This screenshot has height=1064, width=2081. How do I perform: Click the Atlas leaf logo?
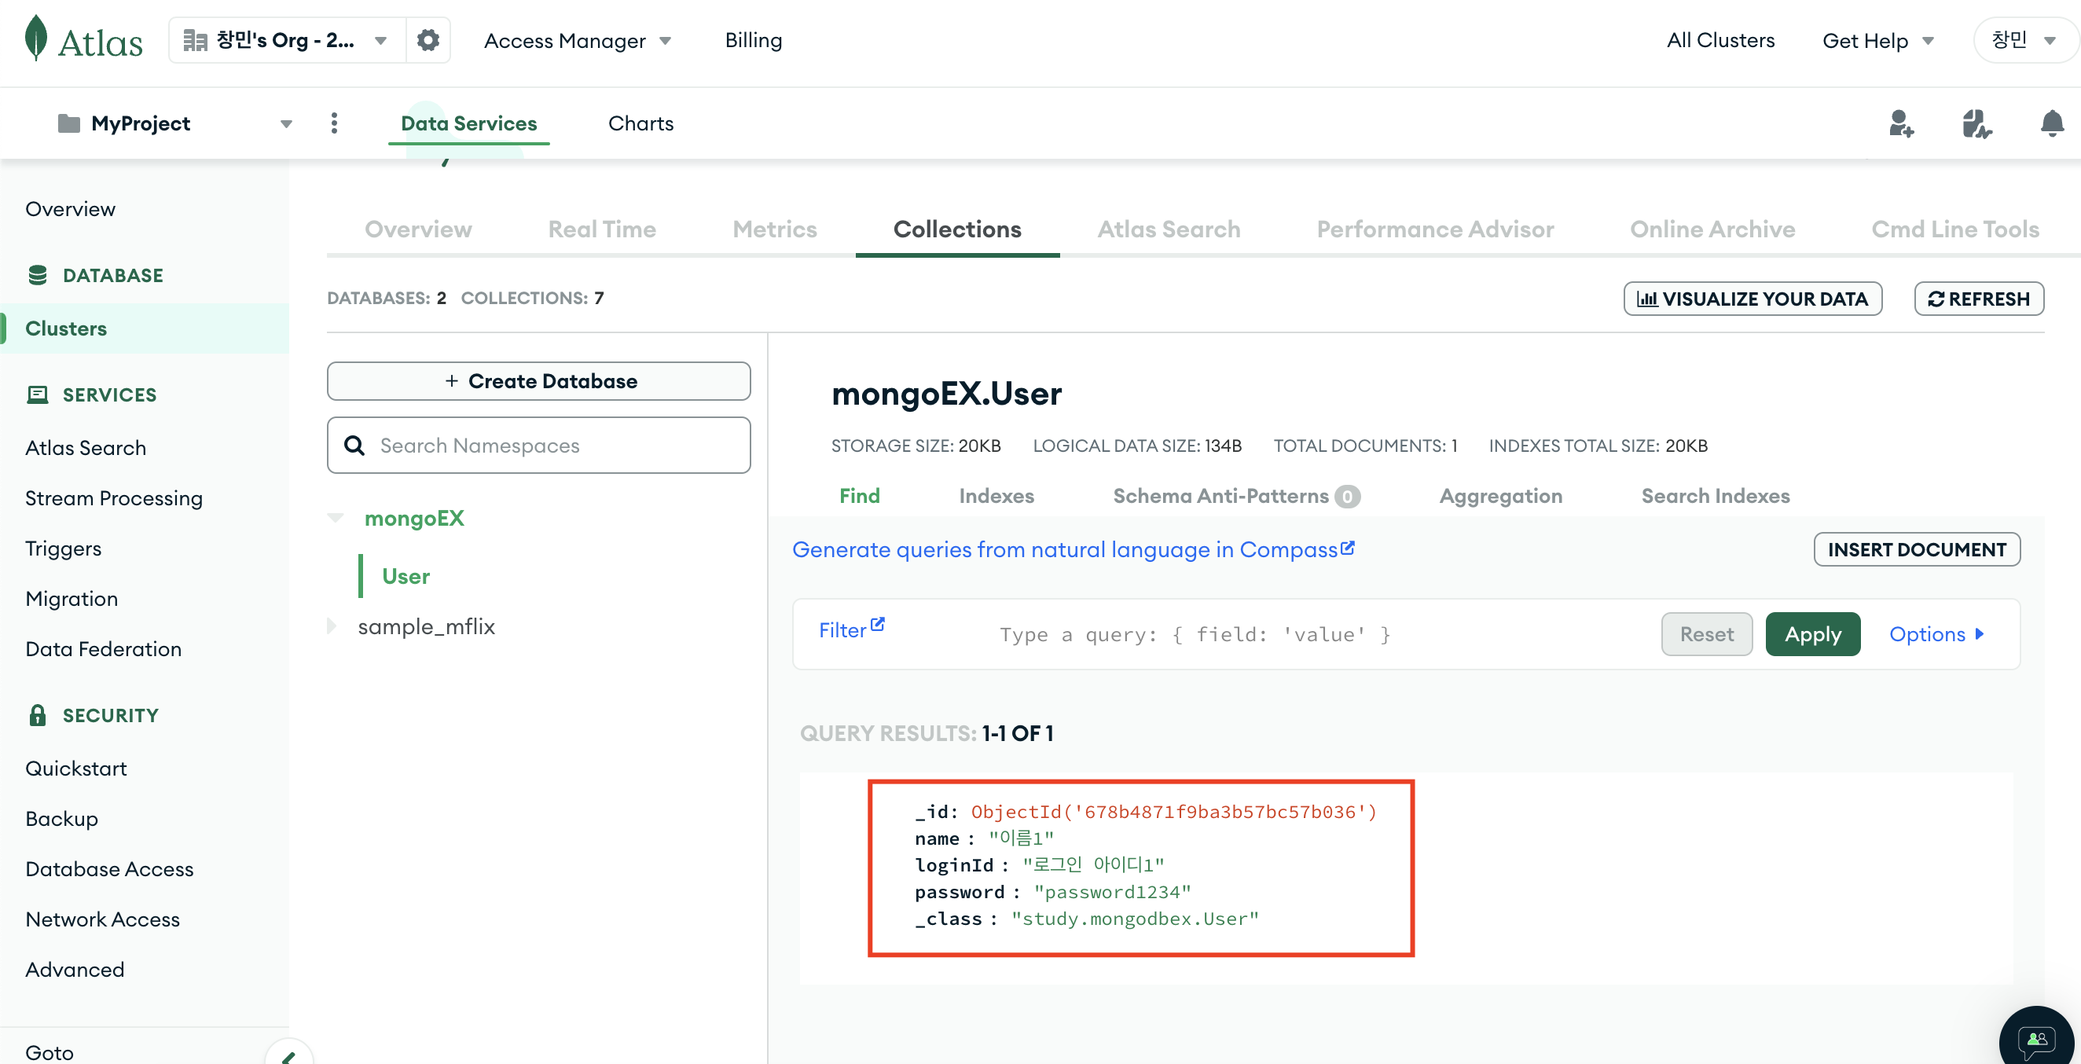[x=35, y=38]
